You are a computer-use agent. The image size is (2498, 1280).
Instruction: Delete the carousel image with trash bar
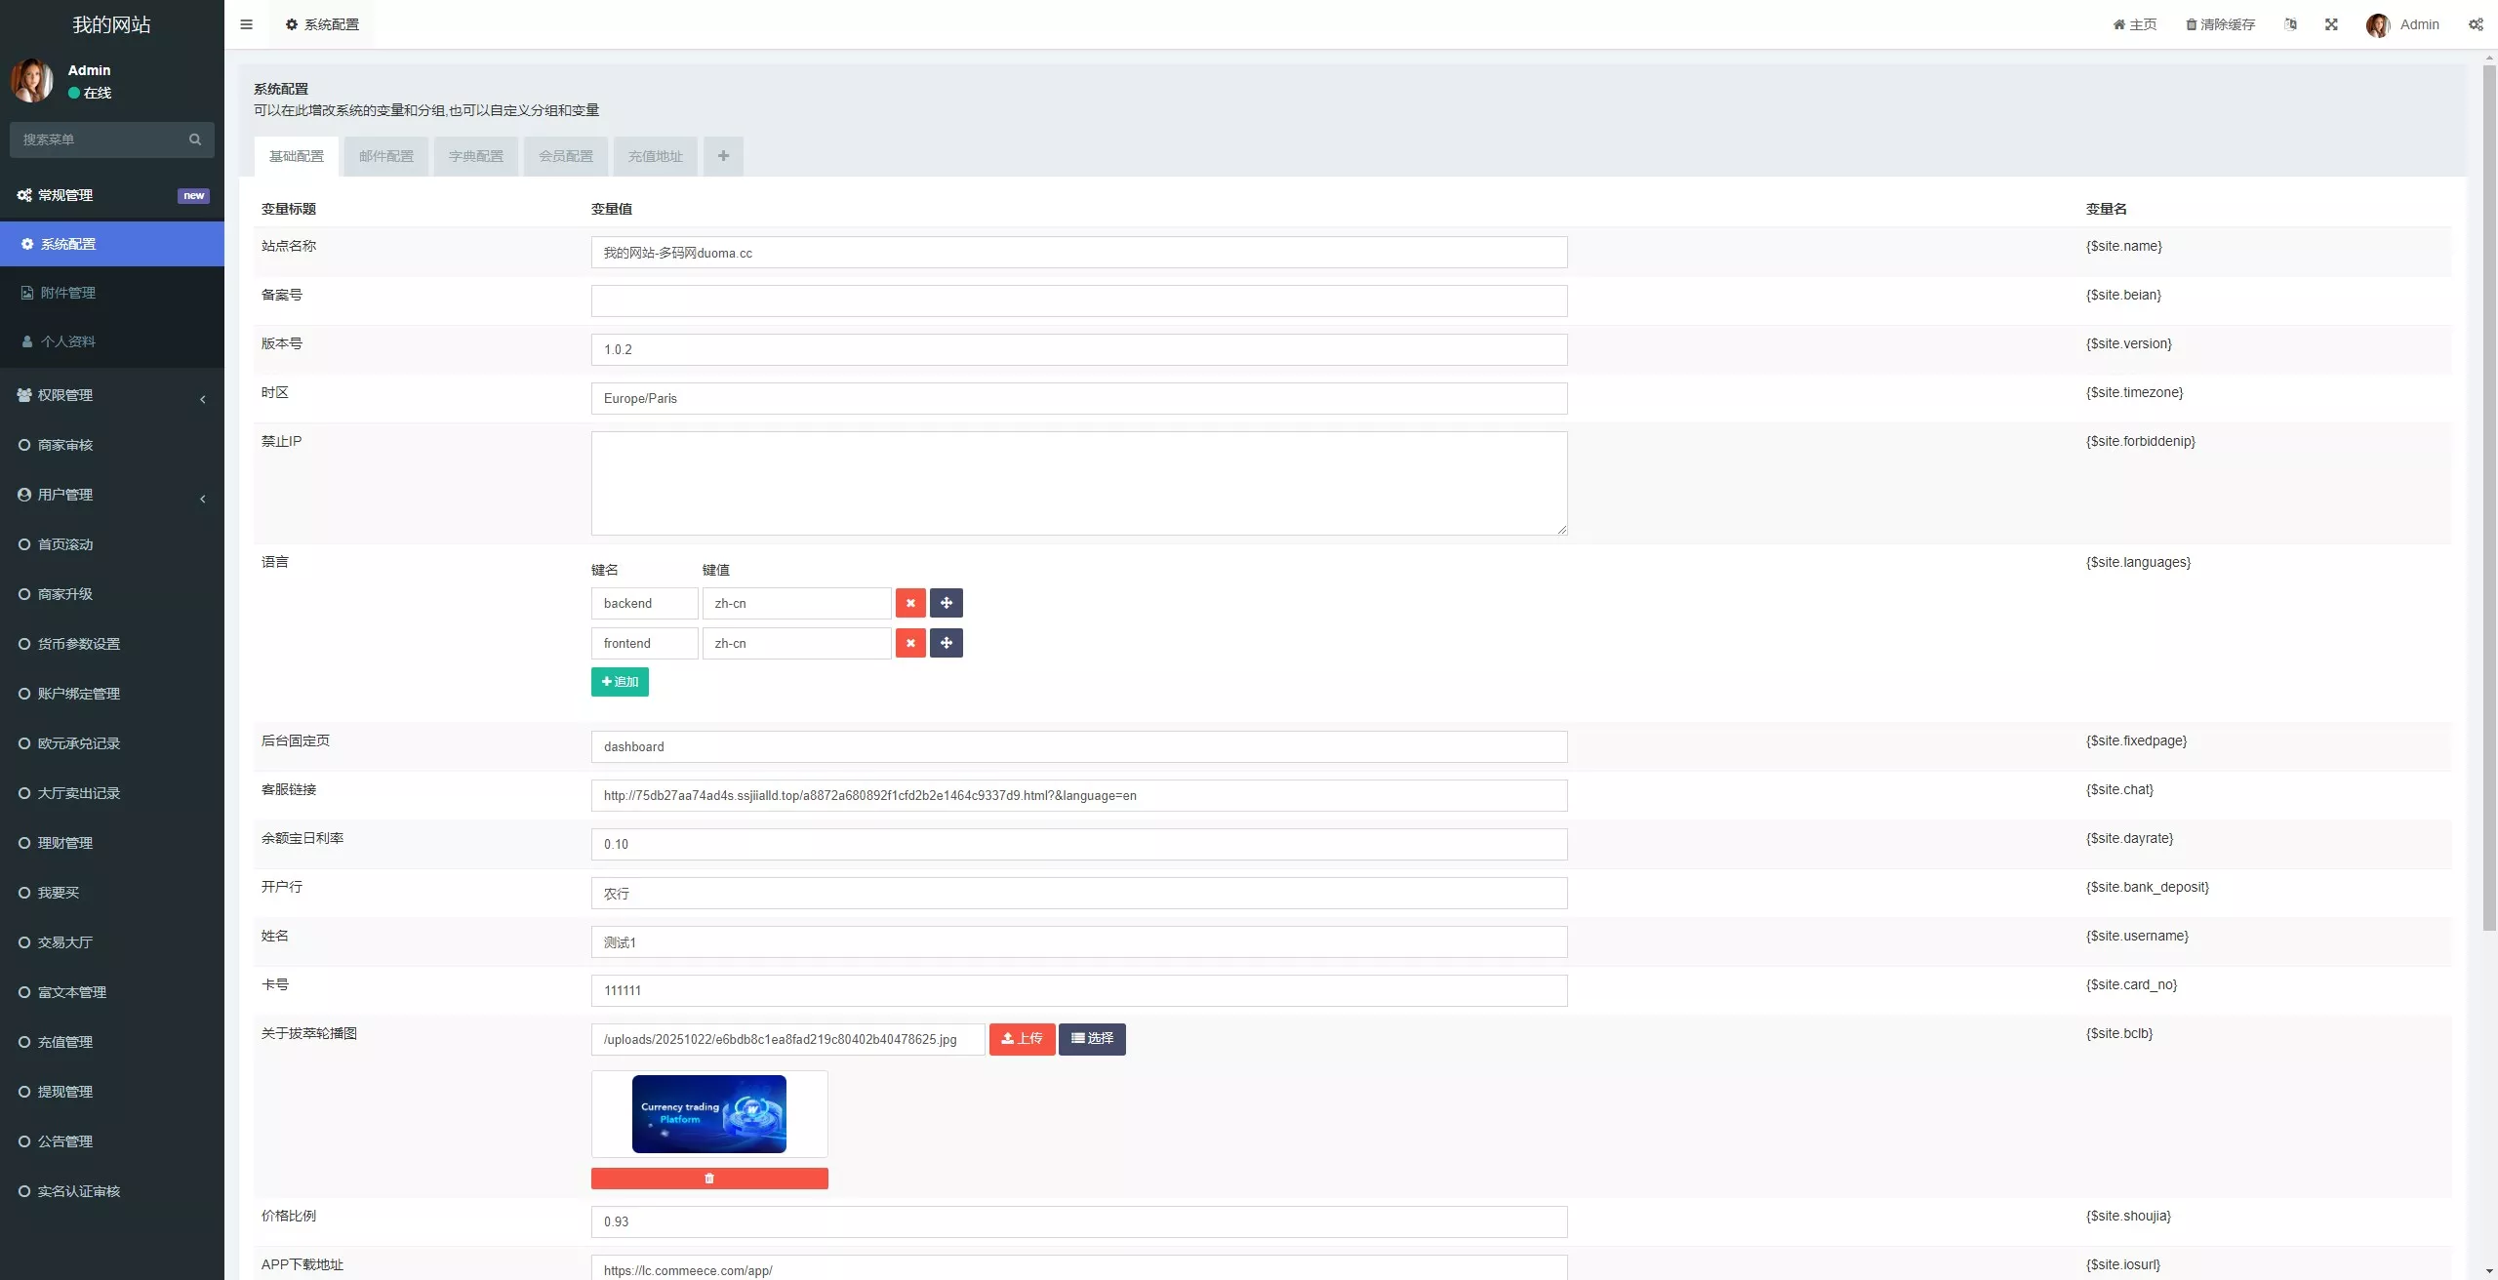[709, 1179]
